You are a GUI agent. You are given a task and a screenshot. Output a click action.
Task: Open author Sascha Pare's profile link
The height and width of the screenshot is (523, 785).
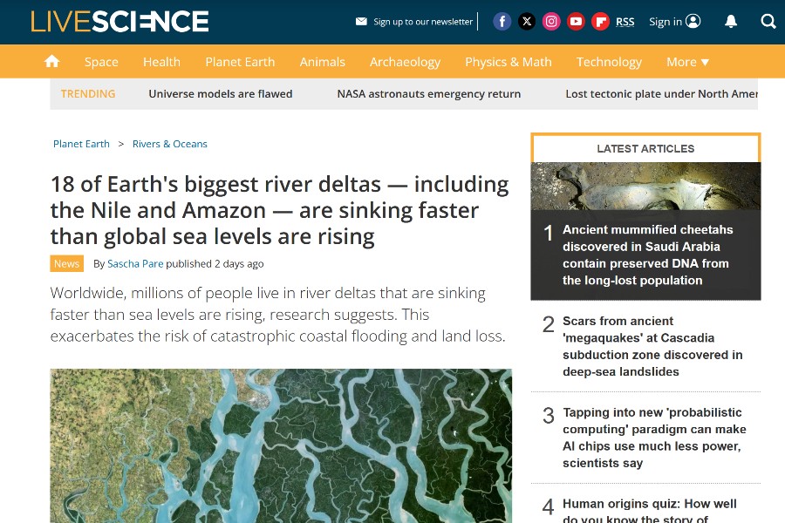(135, 263)
